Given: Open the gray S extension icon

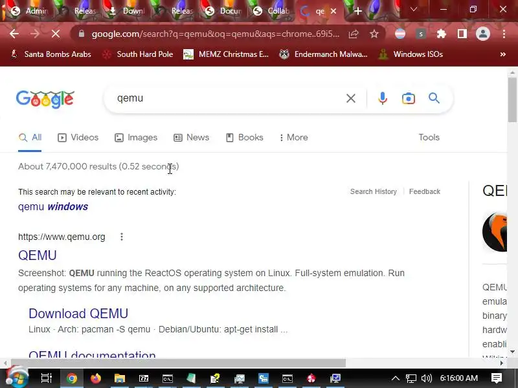Looking at the screenshot, I should tap(420, 34).
